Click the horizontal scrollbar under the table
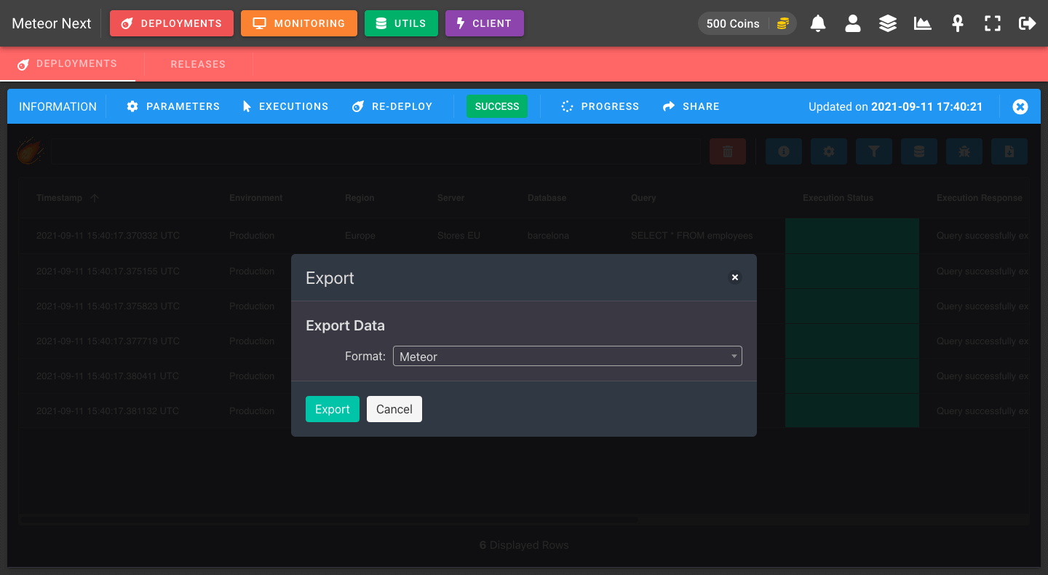 328,520
